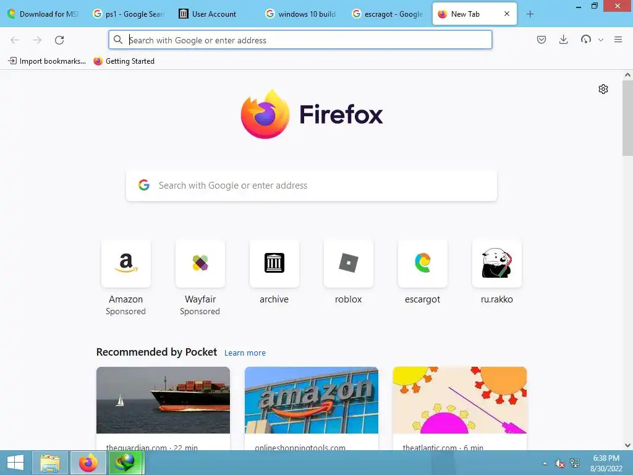Open the Internet Download Manager taskbar icon
The image size is (633, 475).
coord(126,463)
